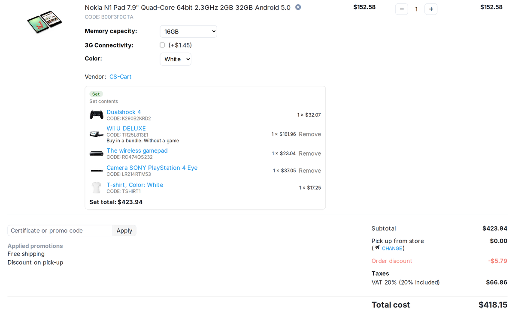Click the Total cost amount $418.15
Viewport: 515px width, 328px height.
click(493, 305)
